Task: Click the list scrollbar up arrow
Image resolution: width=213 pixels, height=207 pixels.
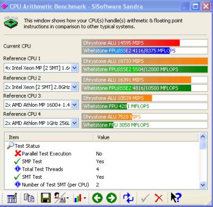Action: click(x=203, y=137)
